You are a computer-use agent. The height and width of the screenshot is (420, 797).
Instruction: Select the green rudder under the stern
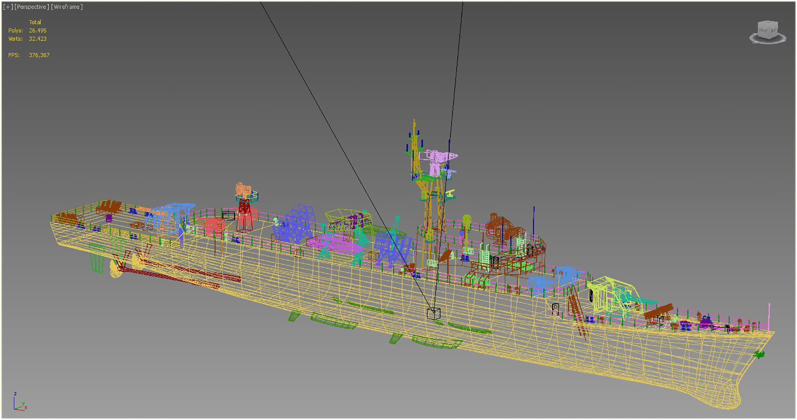click(x=96, y=258)
